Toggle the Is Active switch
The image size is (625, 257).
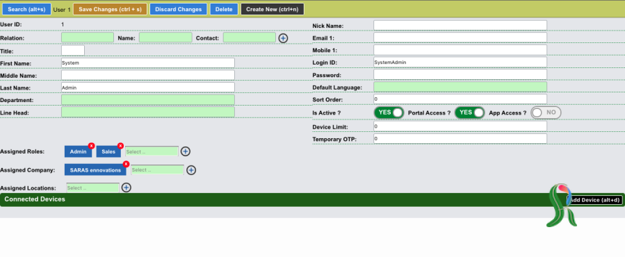pos(389,113)
